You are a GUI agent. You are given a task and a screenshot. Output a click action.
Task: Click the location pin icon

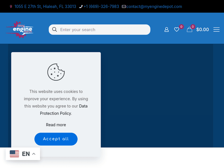click(11, 7)
